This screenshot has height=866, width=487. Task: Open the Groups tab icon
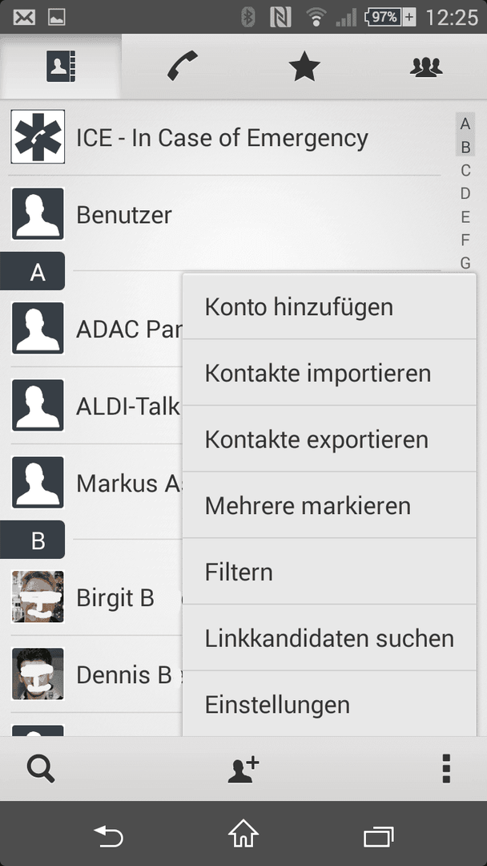click(x=426, y=67)
